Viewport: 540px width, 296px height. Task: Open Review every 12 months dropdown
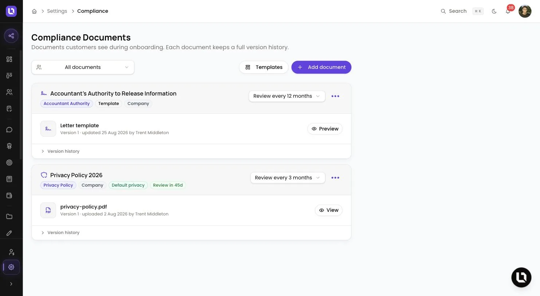tap(287, 96)
